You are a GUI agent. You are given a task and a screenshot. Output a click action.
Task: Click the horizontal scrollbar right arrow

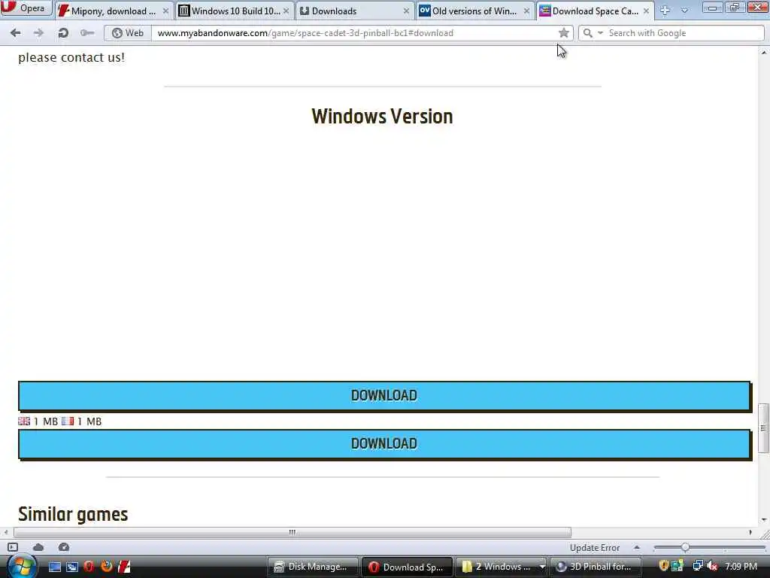751,532
